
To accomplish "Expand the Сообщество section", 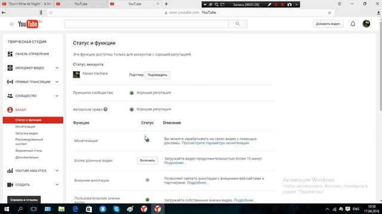I will pos(57,96).
